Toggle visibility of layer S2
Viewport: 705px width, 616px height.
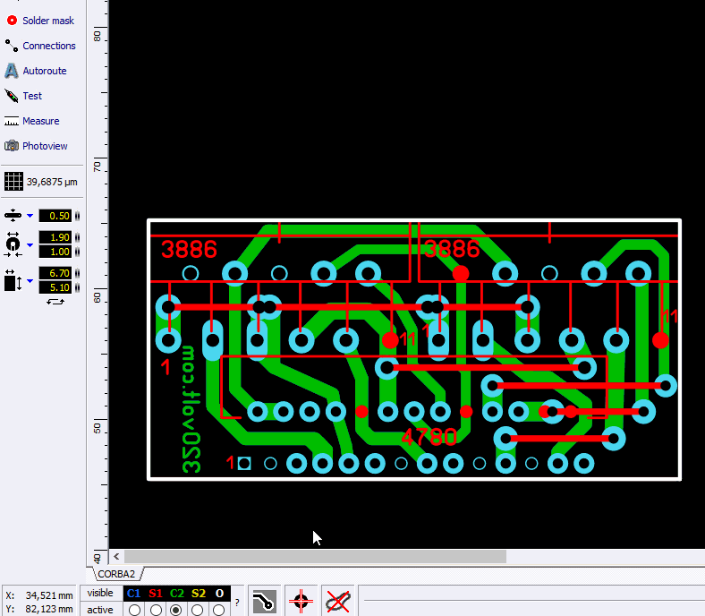pos(199,594)
